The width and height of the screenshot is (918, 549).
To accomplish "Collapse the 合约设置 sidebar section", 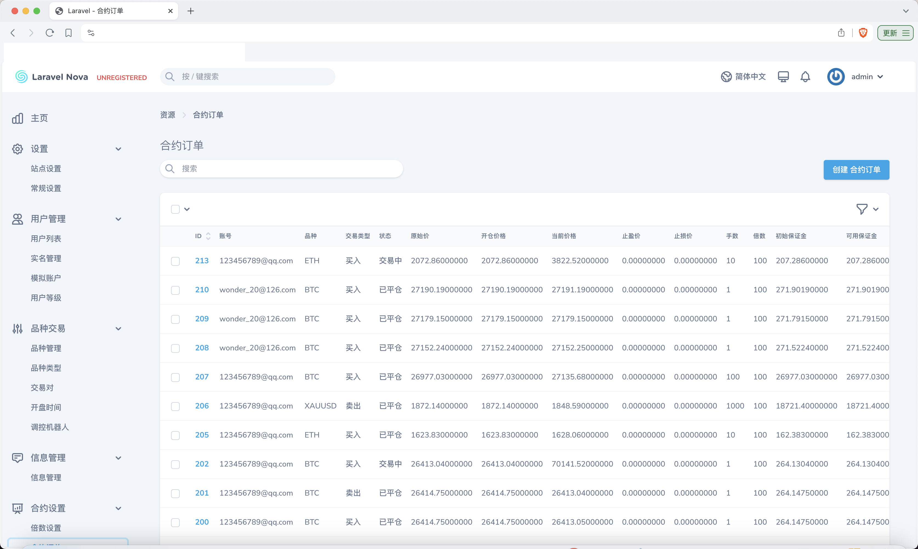I will [118, 508].
